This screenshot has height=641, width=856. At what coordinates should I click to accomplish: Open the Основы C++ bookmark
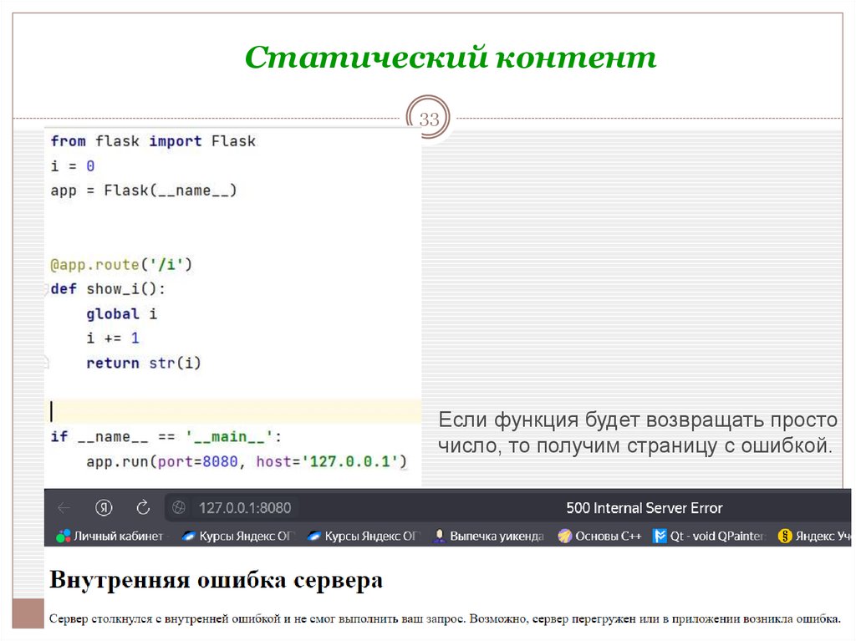pos(599,537)
